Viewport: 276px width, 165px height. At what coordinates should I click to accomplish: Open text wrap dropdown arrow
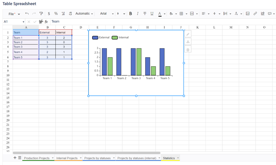[x=230, y=14]
